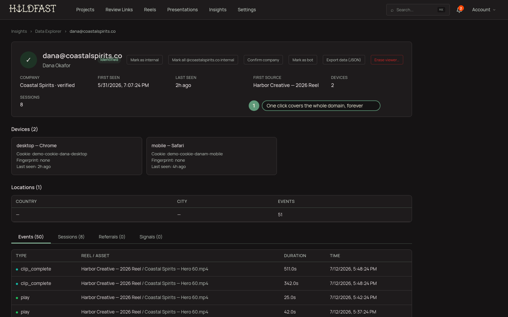Click the 511.0s clip_complete event row
Image resolution: width=508 pixels, height=317 pixels.
[212, 269]
